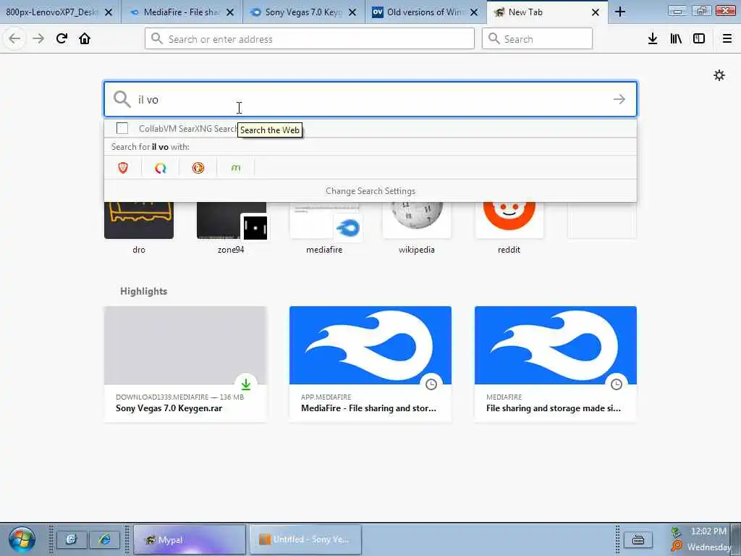This screenshot has height=556, width=741.
Task: Open the Windows Start menu
Action: tap(21, 539)
